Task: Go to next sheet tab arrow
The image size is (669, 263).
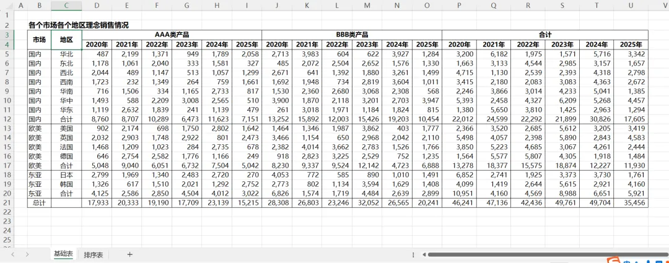Action: pyautogui.click(x=27, y=254)
